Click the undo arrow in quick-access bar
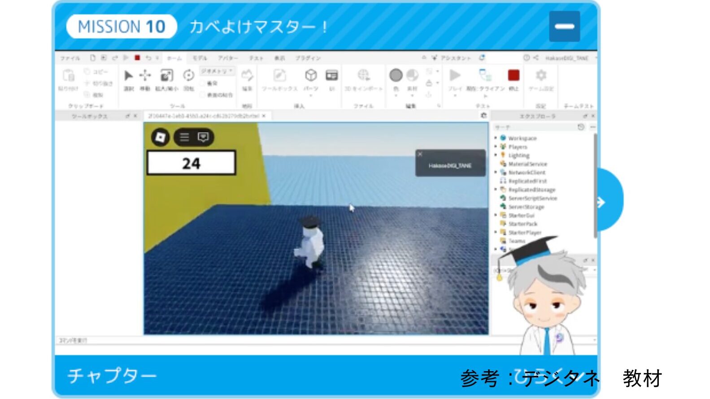Screen dimensions: 710x399 click(148, 58)
